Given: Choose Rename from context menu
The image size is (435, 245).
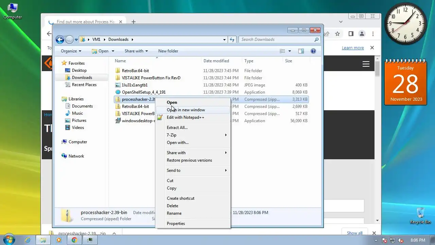Looking at the screenshot, I should (x=193, y=213).
